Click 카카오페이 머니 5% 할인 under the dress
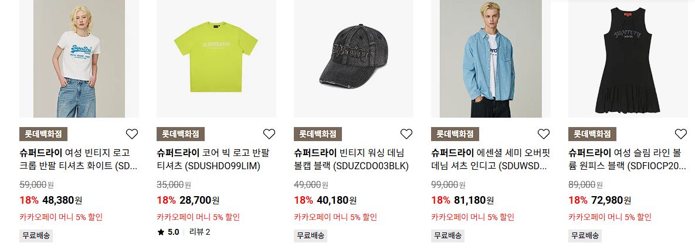Screen dimensions: 695x250 [x=610, y=217]
